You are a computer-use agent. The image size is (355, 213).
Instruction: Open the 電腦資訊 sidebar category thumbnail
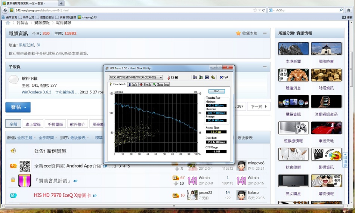tap(293, 101)
